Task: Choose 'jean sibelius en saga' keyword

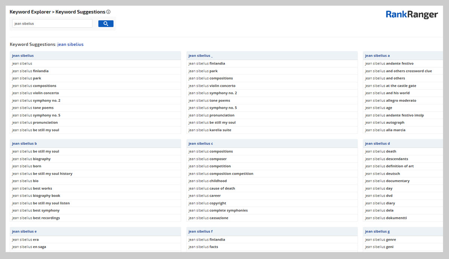Action: tap(29, 247)
